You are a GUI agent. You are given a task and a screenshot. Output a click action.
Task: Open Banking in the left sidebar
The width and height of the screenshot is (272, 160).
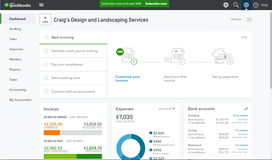(15, 29)
